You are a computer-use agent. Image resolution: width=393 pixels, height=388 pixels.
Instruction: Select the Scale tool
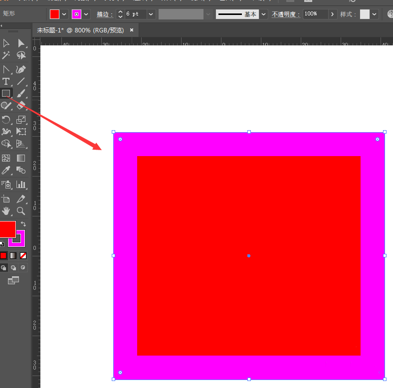[x=21, y=120]
